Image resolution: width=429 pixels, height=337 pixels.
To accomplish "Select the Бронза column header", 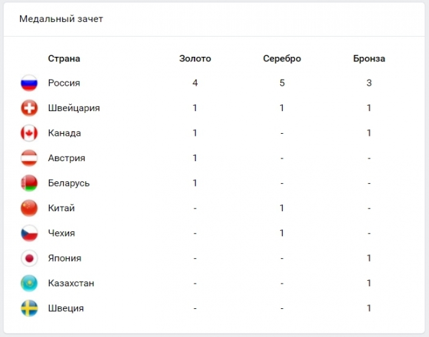I will coord(369,58).
